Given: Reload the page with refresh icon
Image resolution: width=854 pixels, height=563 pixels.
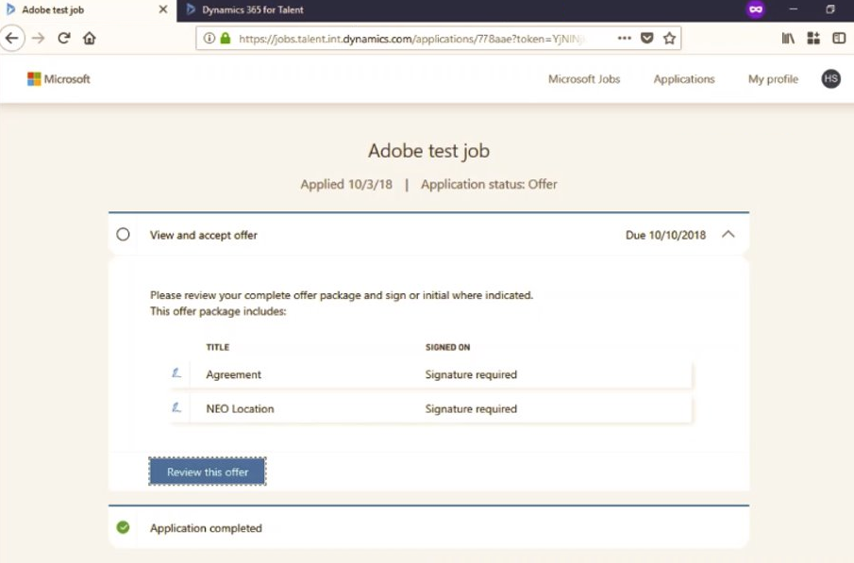Looking at the screenshot, I should point(64,38).
